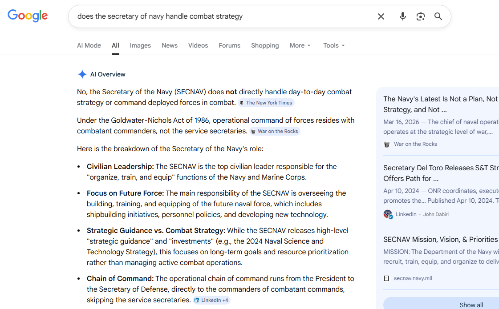Open SECNAV Mission, Vision, & Priorities link
499x309 pixels.
[440, 239]
